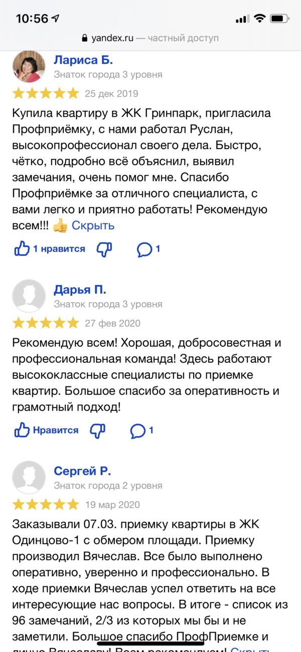The image size is (301, 652).
Task: Open comments via speech bubble under Лариса's review
Action: pos(144,249)
